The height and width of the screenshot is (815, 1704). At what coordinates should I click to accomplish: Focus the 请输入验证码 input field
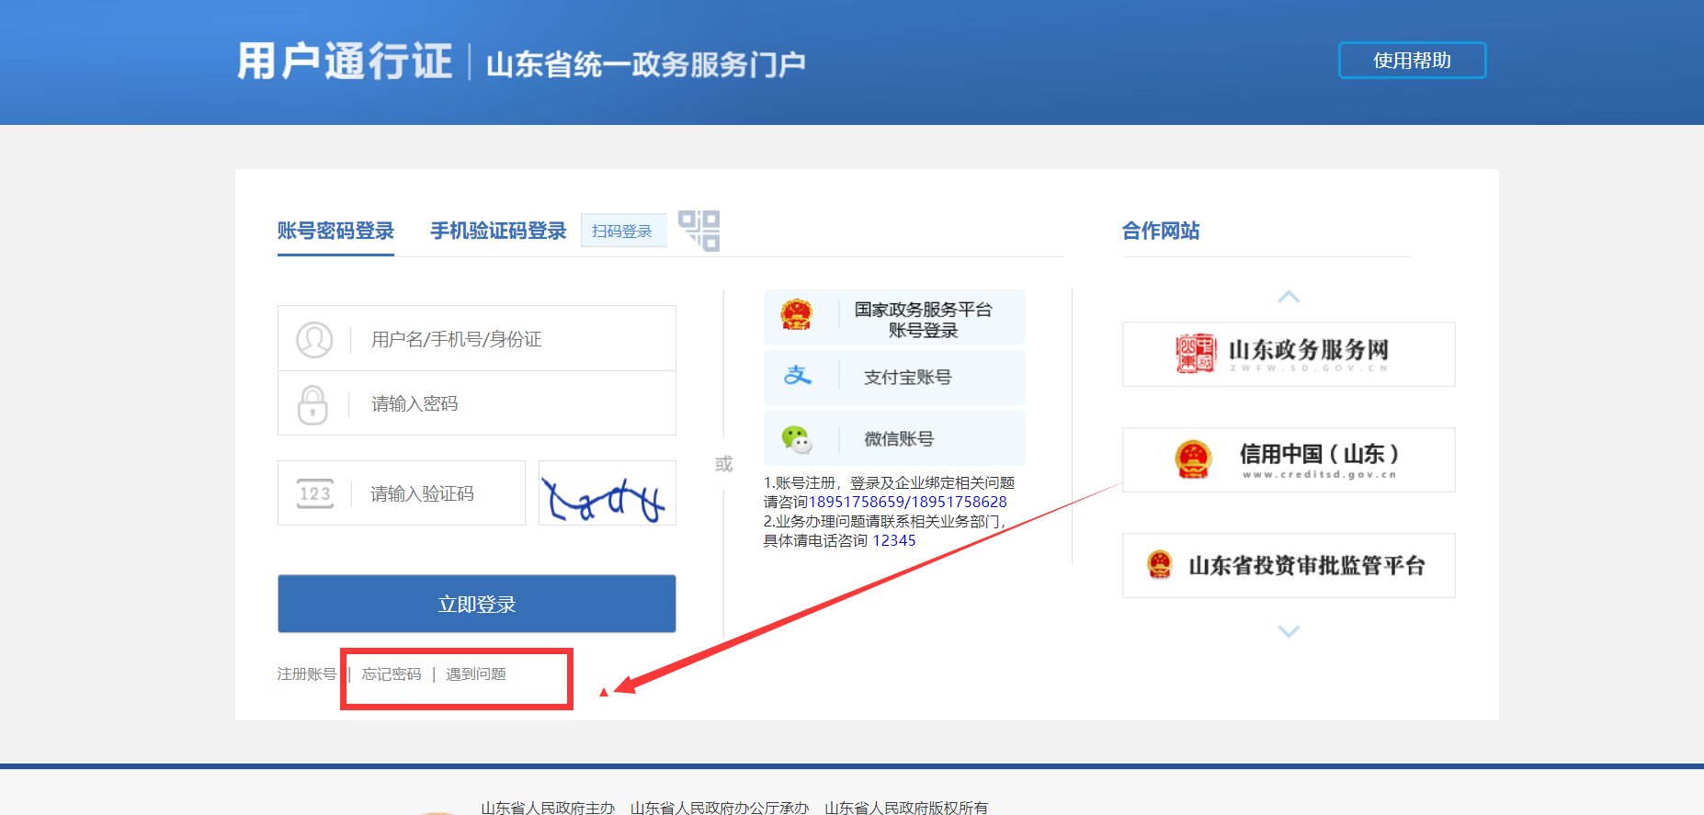[402, 493]
